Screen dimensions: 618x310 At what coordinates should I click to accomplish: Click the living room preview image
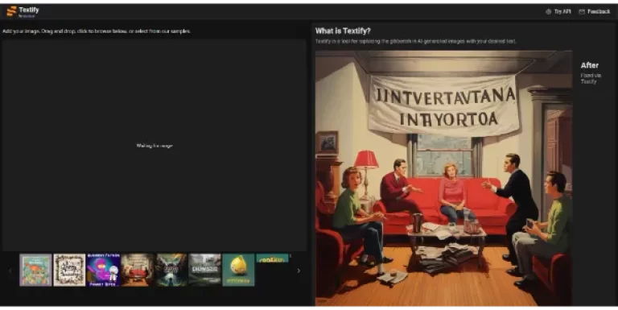(x=444, y=178)
